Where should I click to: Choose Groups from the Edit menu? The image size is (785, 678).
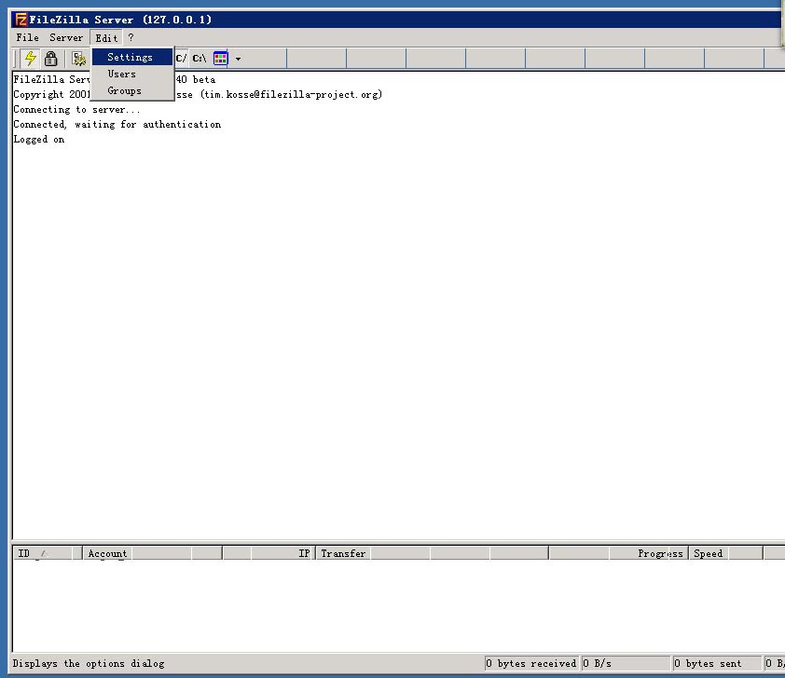tap(132, 91)
